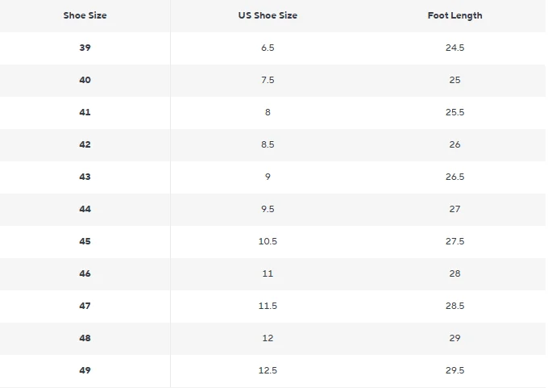548x388 pixels.
Task: Click US shoe size 10.5 value
Action: [268, 242]
